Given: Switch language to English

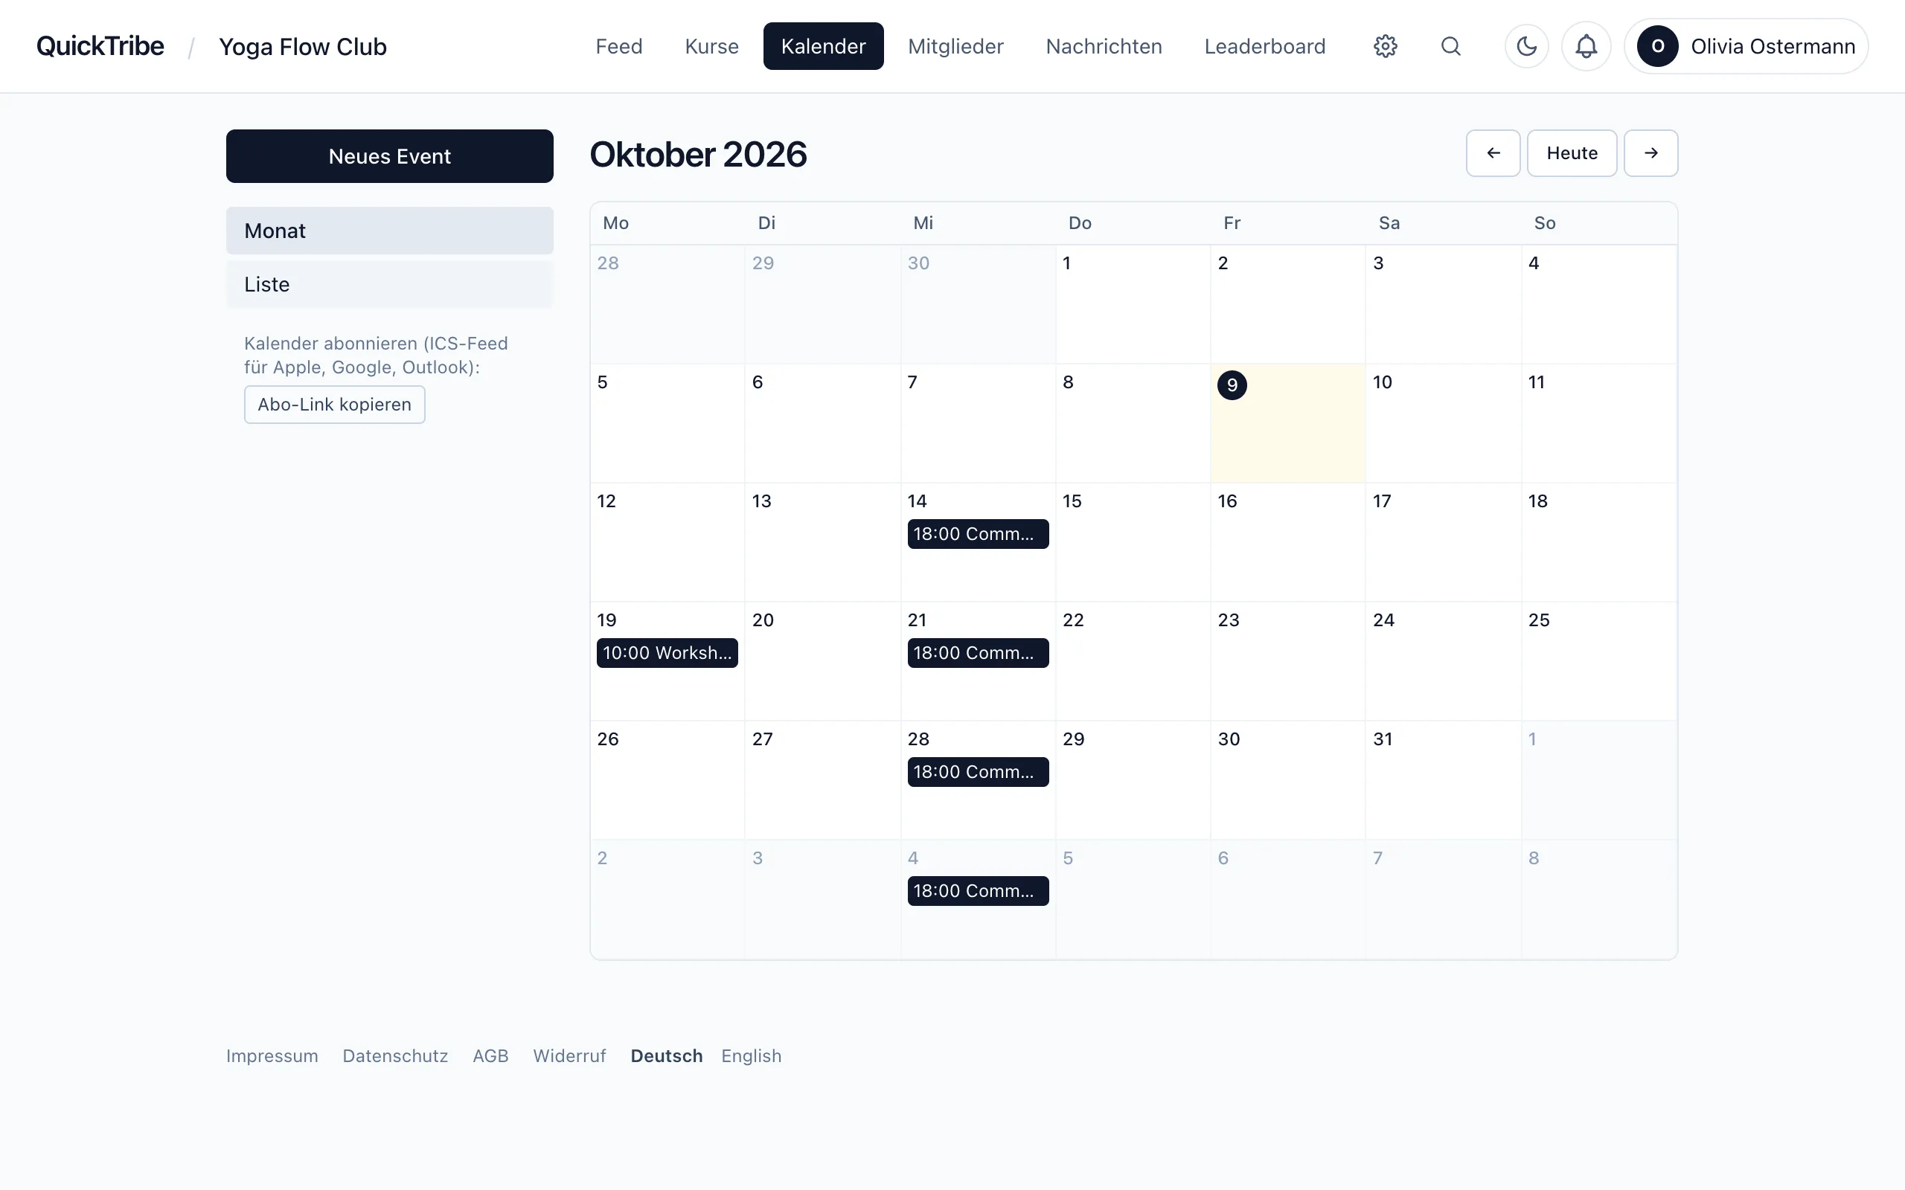Looking at the screenshot, I should 751,1056.
